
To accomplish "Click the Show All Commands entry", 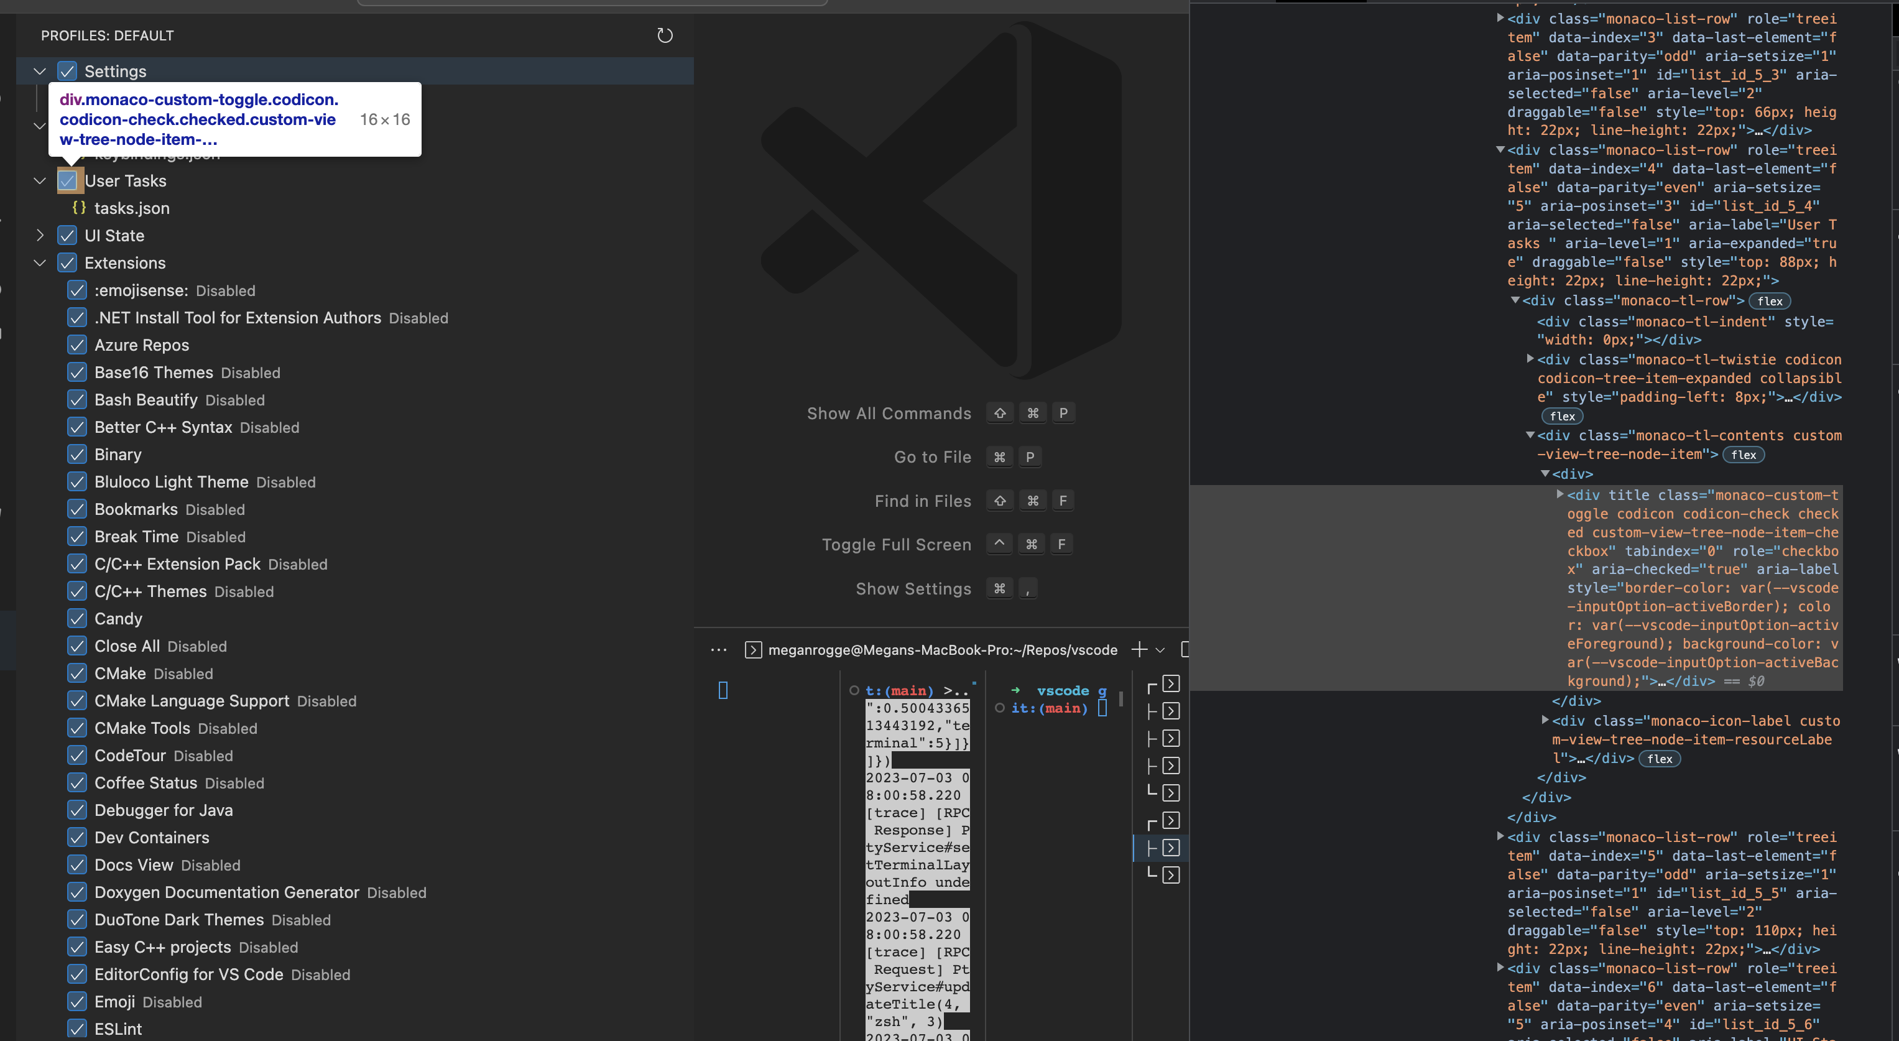I will 889,413.
